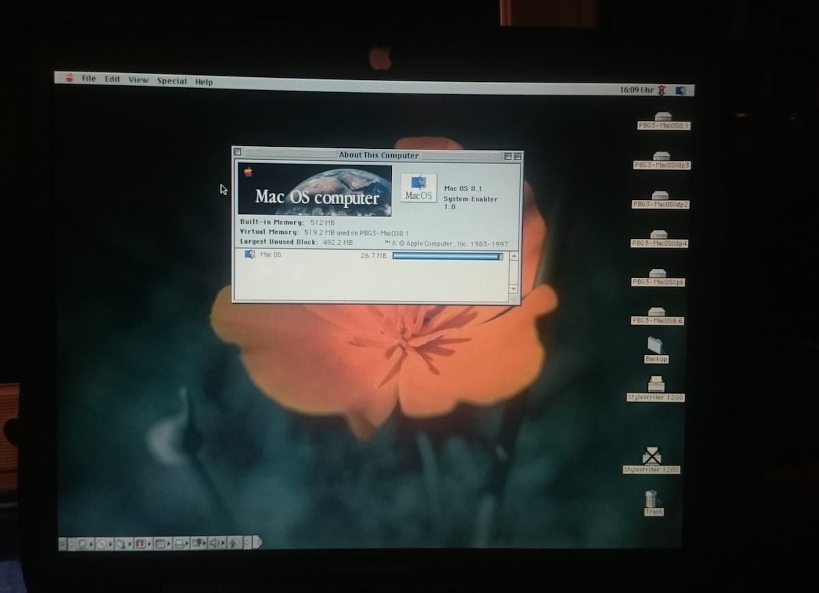Click the Control Strip close box

point(63,544)
